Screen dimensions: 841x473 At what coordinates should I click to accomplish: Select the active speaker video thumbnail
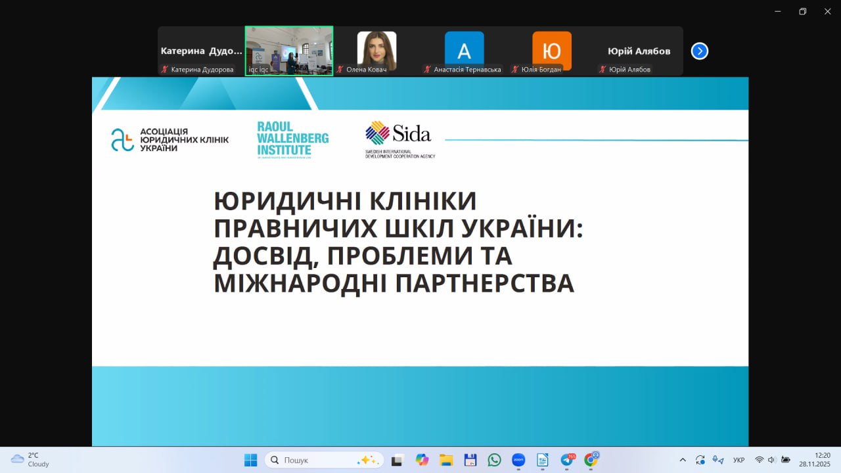[x=289, y=51]
